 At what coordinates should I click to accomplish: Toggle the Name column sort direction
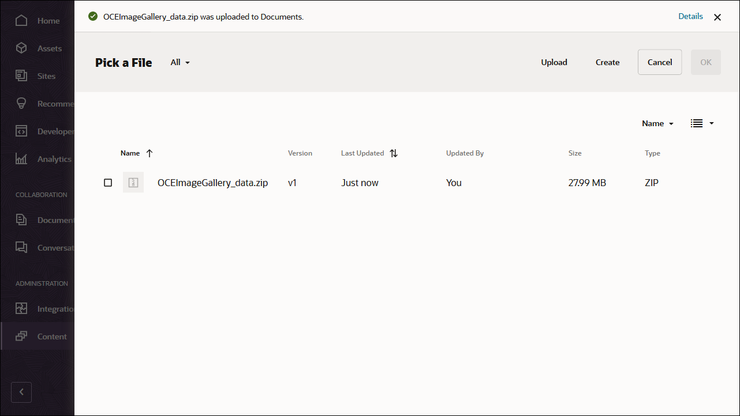[x=149, y=153]
